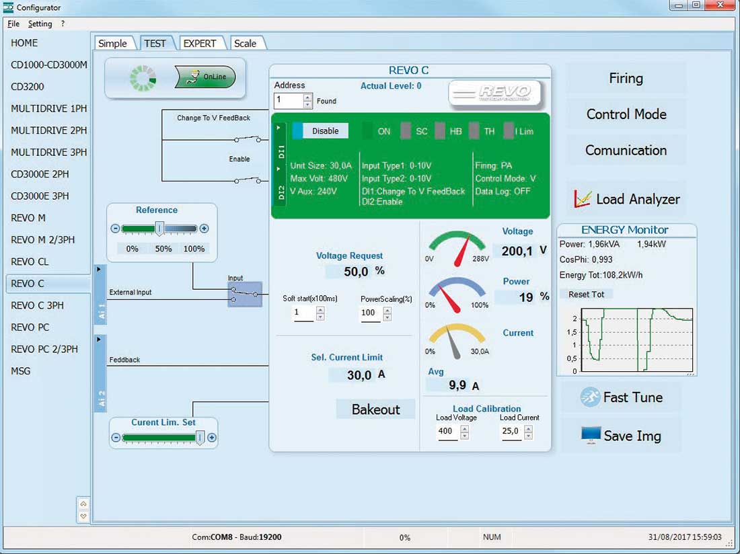The width and height of the screenshot is (740, 554).
Task: Open the Firing settings button
Action: [626, 78]
